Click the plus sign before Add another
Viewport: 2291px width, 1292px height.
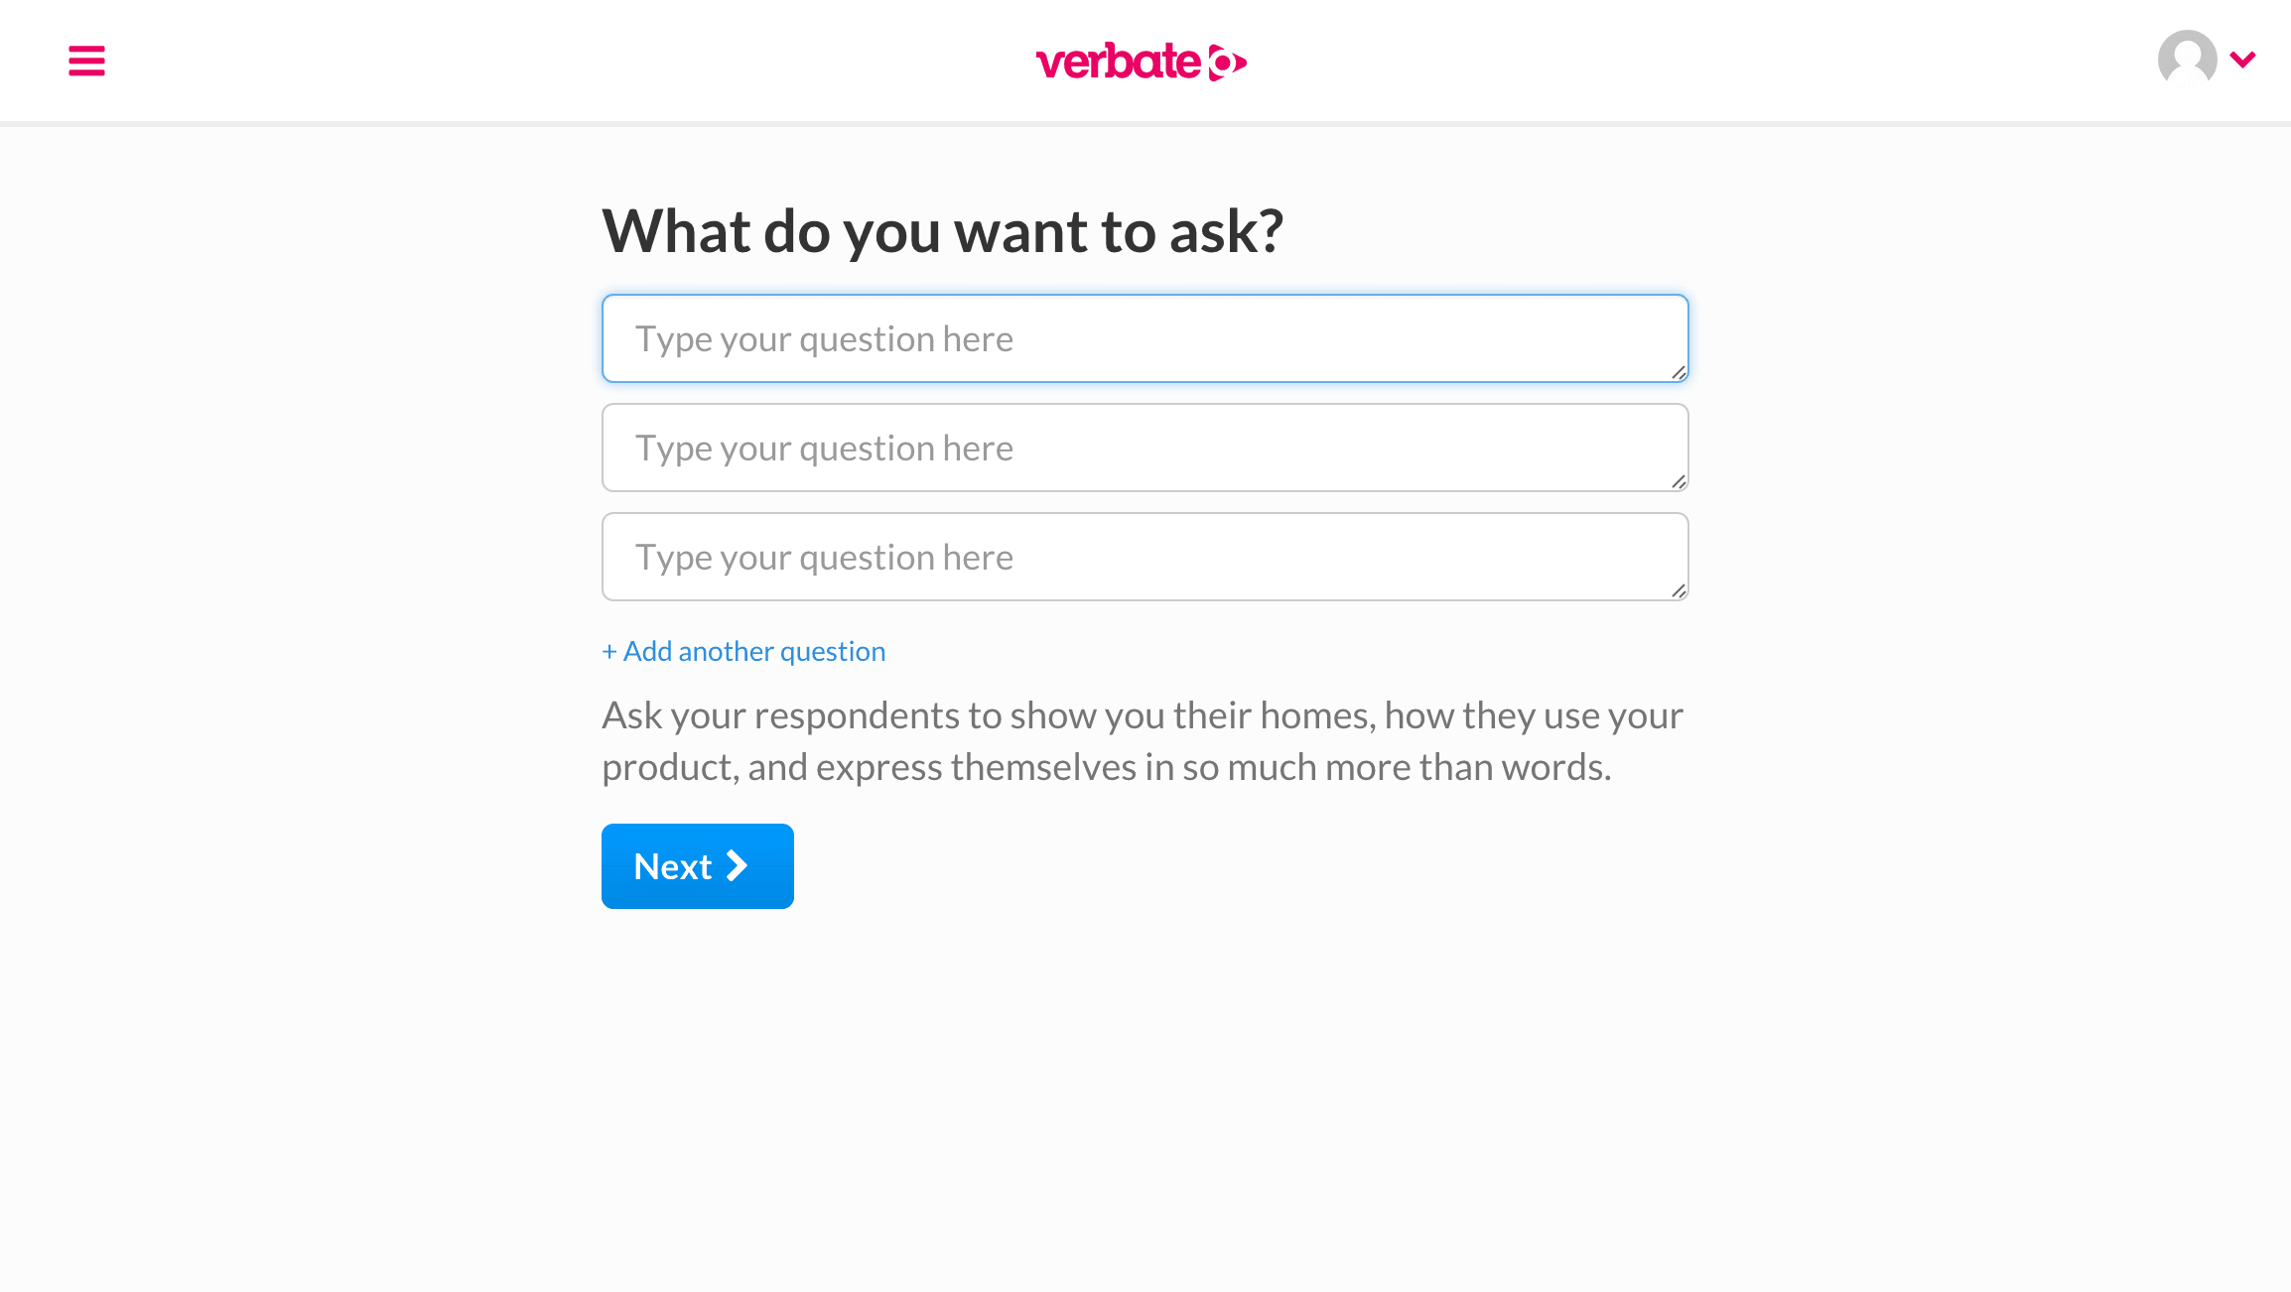pos(609,652)
